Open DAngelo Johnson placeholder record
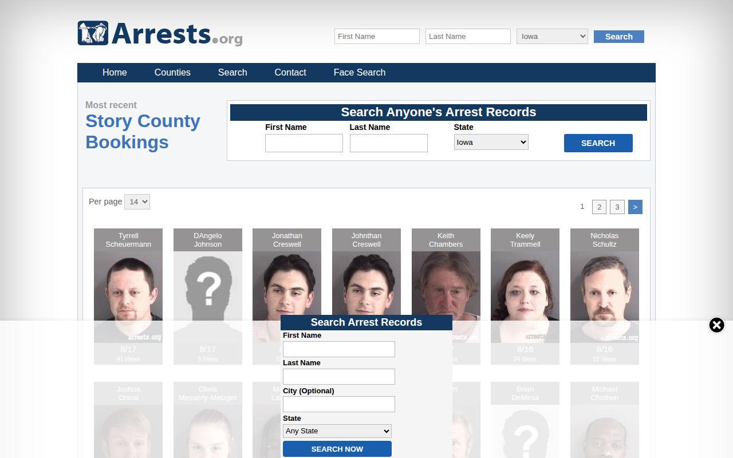The image size is (733, 458). click(208, 297)
